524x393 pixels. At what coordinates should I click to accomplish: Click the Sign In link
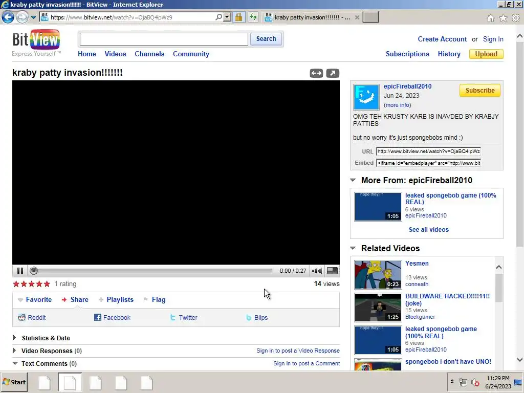point(493,39)
